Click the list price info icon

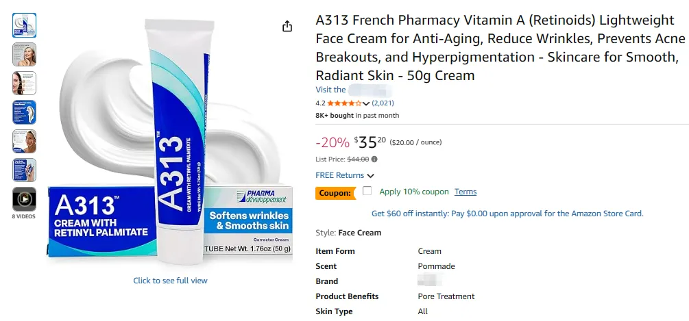pyautogui.click(x=374, y=159)
